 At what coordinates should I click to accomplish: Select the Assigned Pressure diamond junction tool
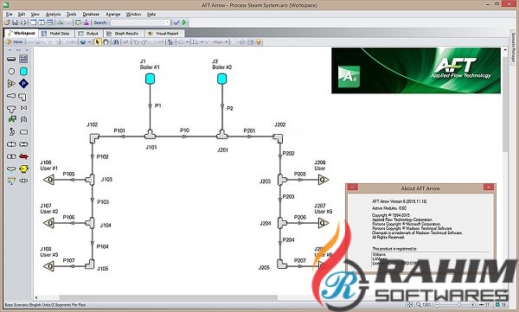tap(23, 84)
